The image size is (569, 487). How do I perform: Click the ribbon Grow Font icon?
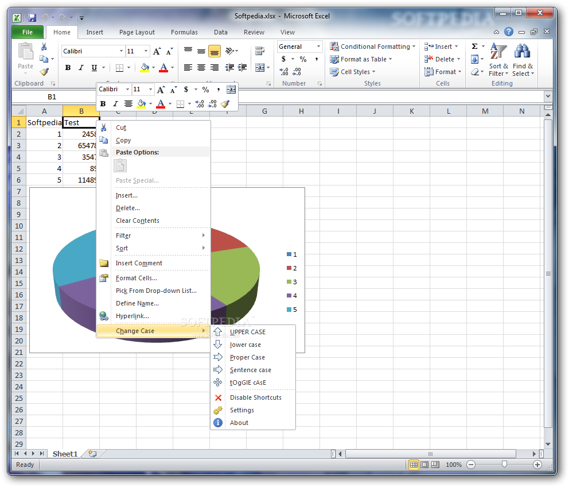pos(157,51)
